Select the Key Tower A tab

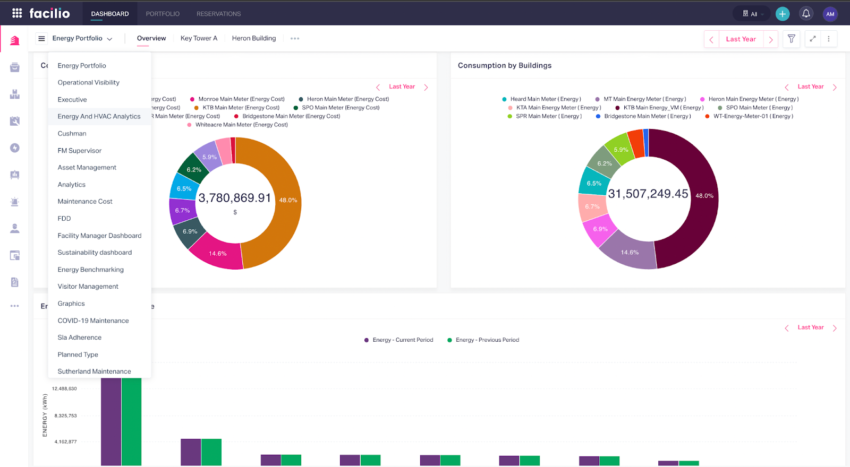click(199, 38)
